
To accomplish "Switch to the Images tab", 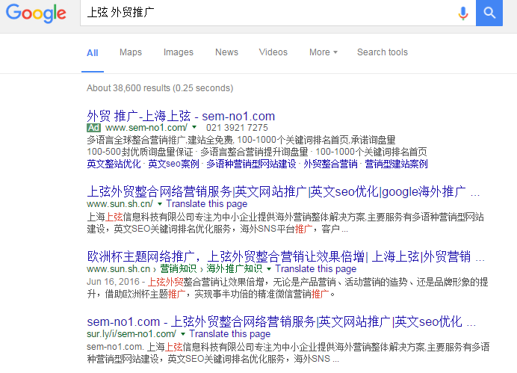I will tap(179, 52).
